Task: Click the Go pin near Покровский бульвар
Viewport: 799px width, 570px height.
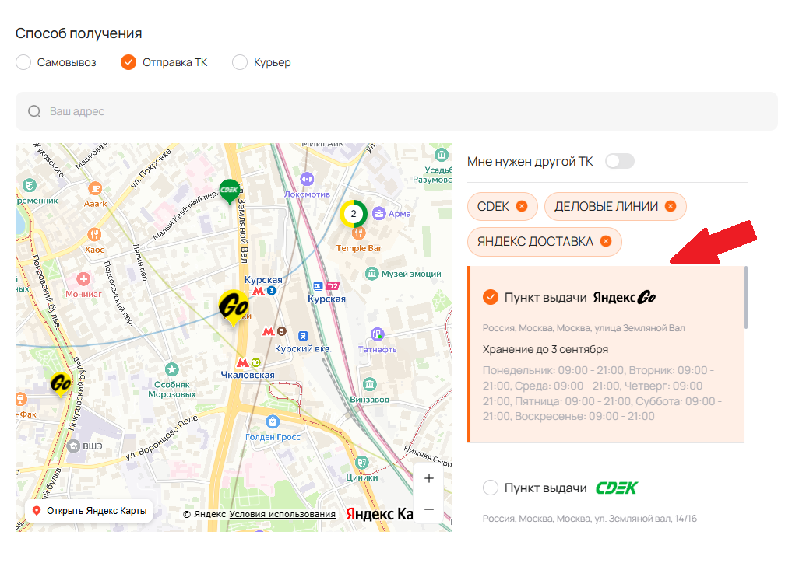Action: pos(61,384)
